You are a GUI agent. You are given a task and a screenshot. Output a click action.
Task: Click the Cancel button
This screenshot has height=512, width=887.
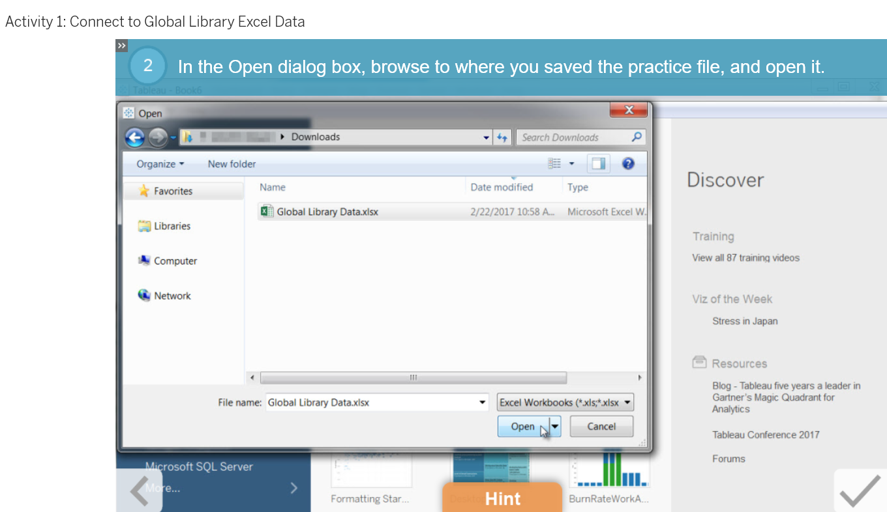coord(601,427)
